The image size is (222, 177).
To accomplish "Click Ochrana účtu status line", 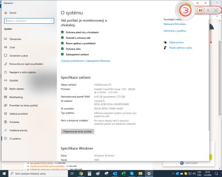I will pyautogui.click(x=73, y=49).
